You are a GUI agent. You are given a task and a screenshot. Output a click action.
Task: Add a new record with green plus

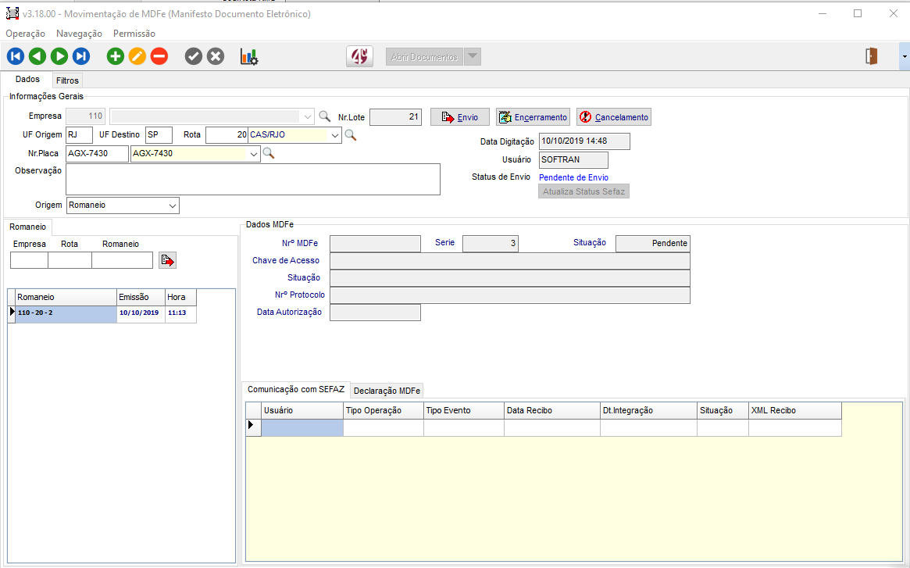click(116, 56)
